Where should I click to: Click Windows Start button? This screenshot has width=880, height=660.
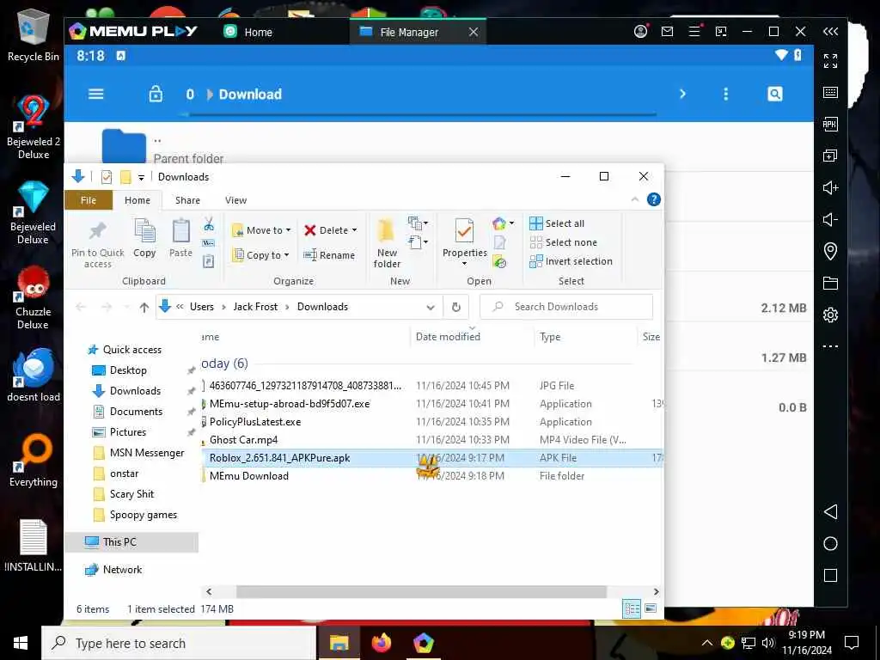21,643
